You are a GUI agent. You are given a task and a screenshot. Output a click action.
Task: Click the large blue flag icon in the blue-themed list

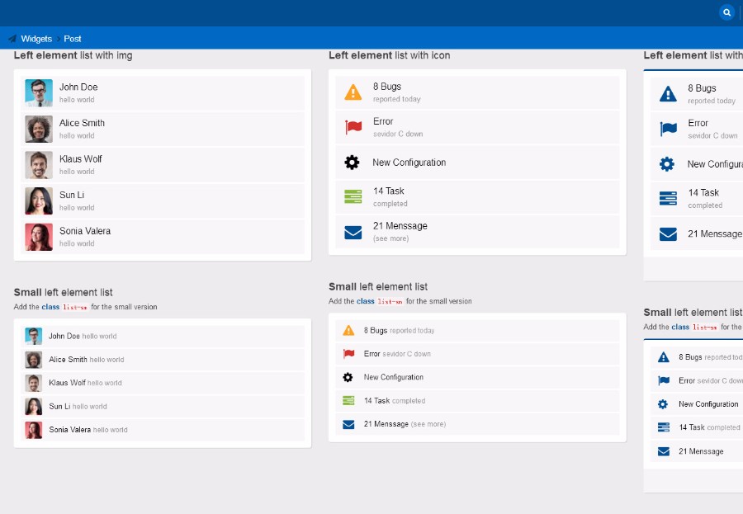(668, 130)
